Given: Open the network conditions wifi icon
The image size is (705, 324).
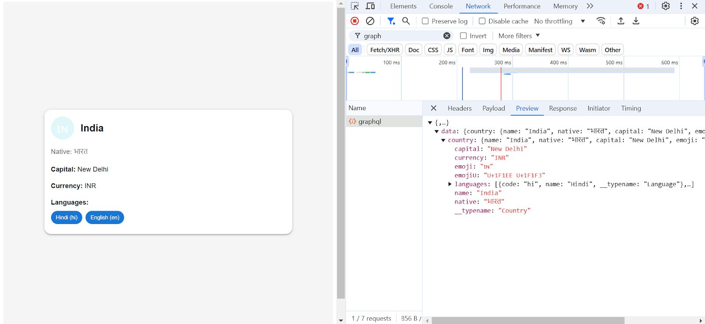Looking at the screenshot, I should coord(601,21).
